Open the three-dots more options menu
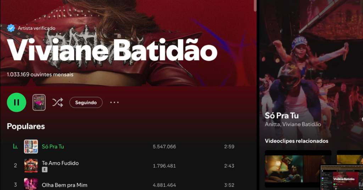The image size is (363, 190). click(115, 102)
